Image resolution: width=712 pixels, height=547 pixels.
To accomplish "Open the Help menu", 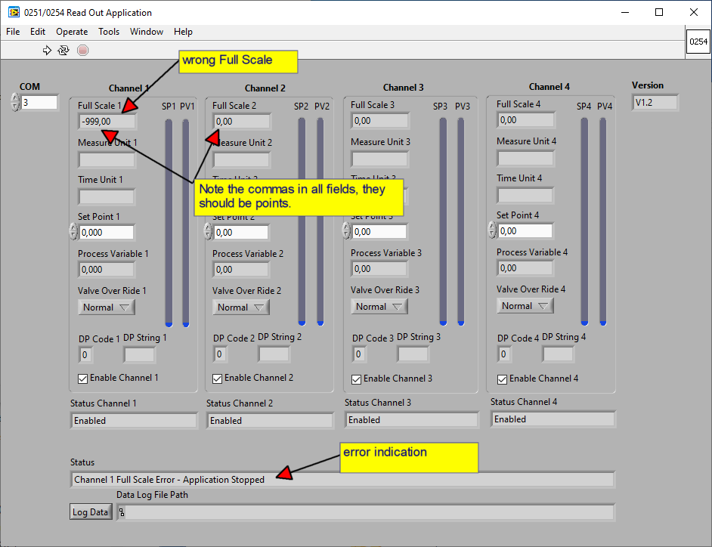I will (183, 32).
